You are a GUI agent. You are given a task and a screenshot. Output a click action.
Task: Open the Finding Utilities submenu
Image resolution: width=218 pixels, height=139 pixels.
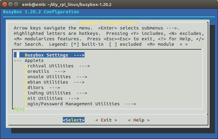click(x=56, y=93)
